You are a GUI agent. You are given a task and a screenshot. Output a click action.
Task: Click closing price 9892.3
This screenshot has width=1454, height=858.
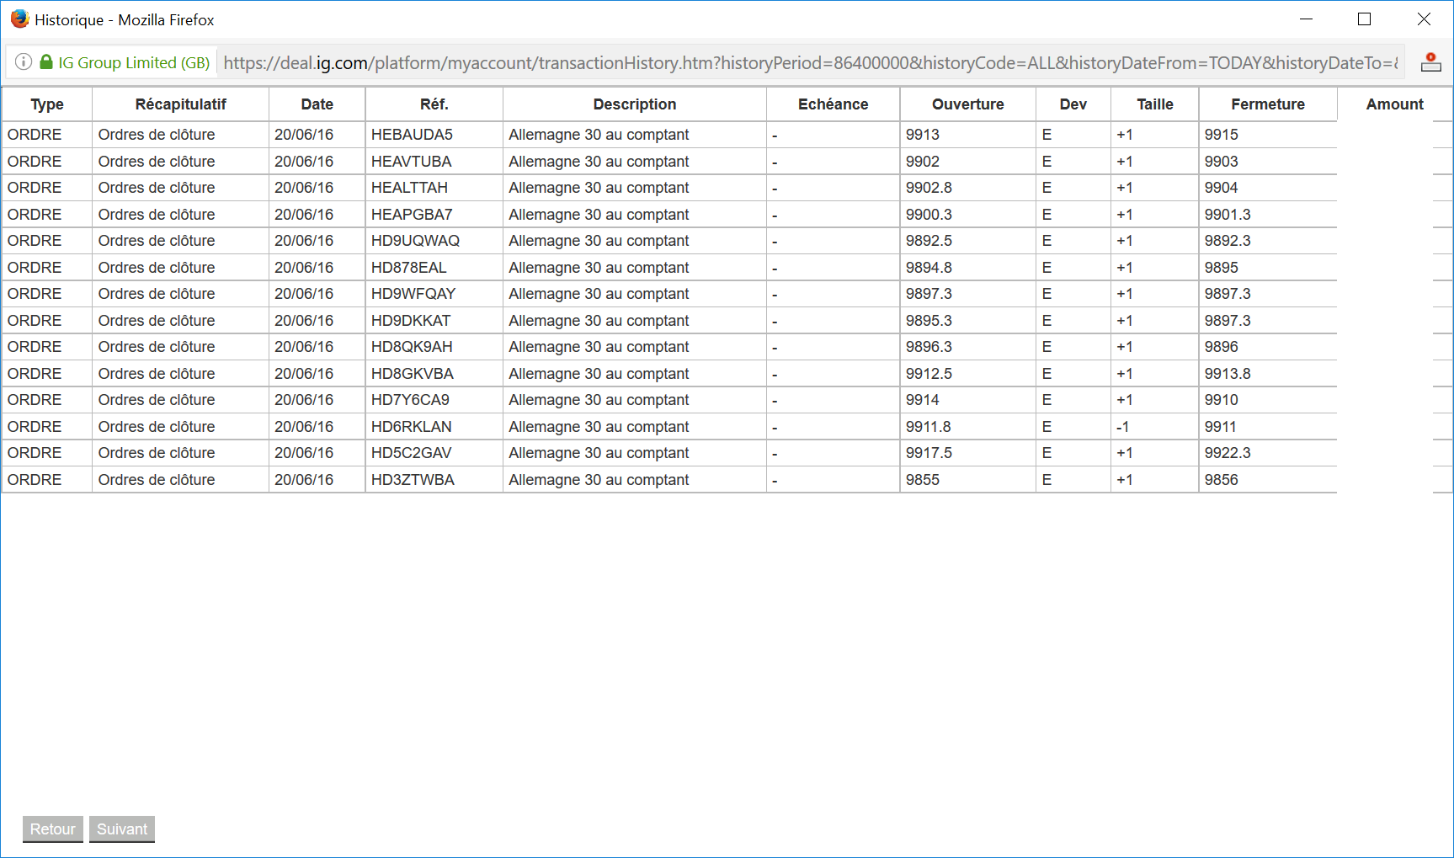1228,241
